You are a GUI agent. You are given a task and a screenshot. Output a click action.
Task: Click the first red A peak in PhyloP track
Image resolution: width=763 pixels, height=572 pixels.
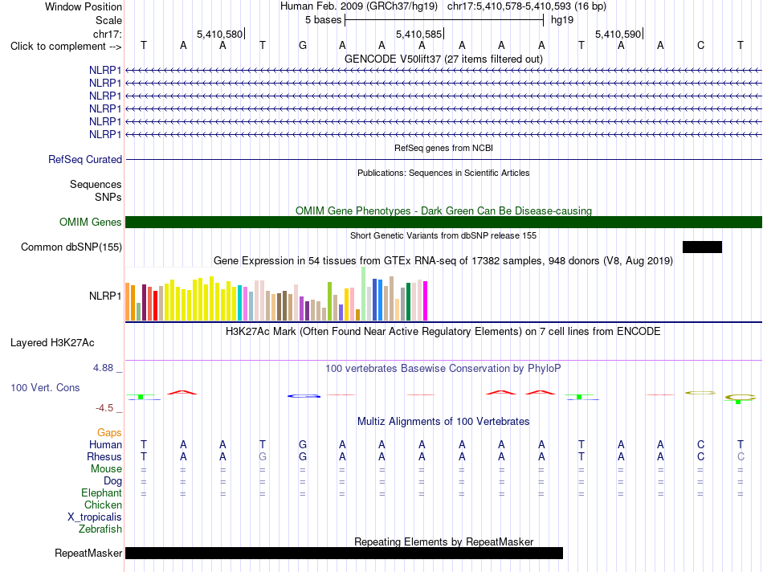coord(182,392)
